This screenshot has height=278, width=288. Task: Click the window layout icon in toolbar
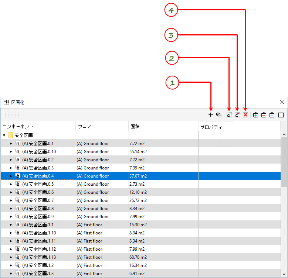(281, 115)
